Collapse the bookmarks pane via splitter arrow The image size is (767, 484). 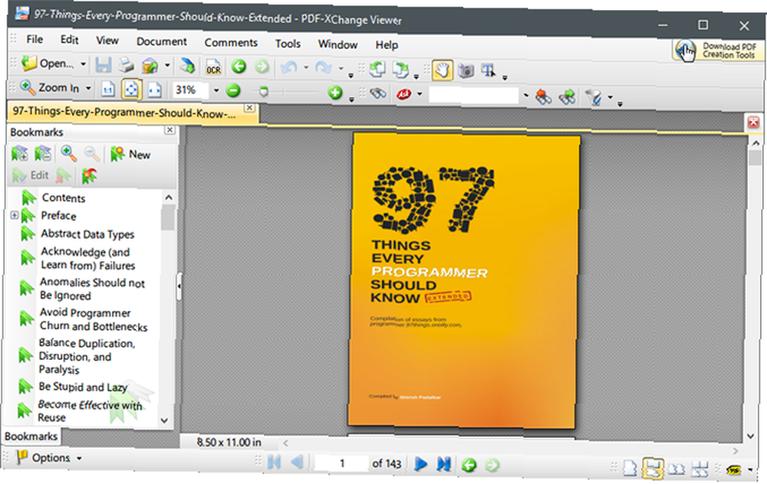click(179, 286)
